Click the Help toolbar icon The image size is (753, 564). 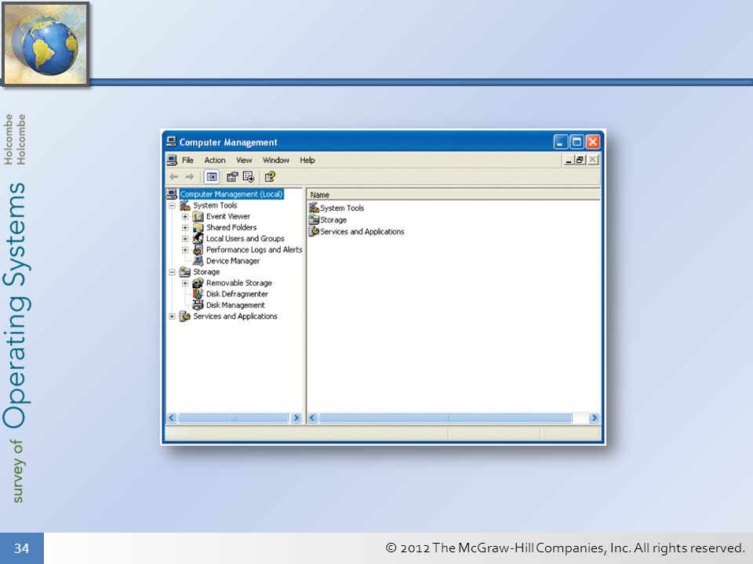pos(270,177)
